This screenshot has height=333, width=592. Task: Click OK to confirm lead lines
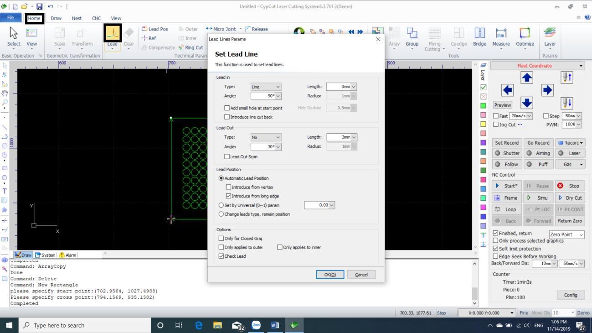click(330, 275)
